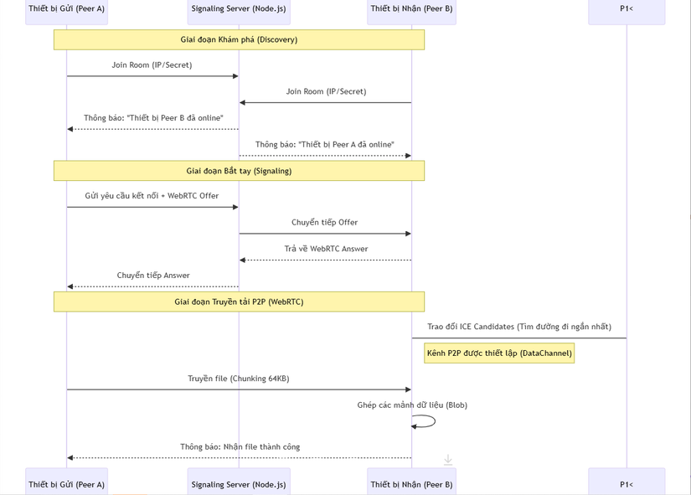Screen dimensions: 691x495
Task: Click the download arrow icon
Action: (448, 460)
